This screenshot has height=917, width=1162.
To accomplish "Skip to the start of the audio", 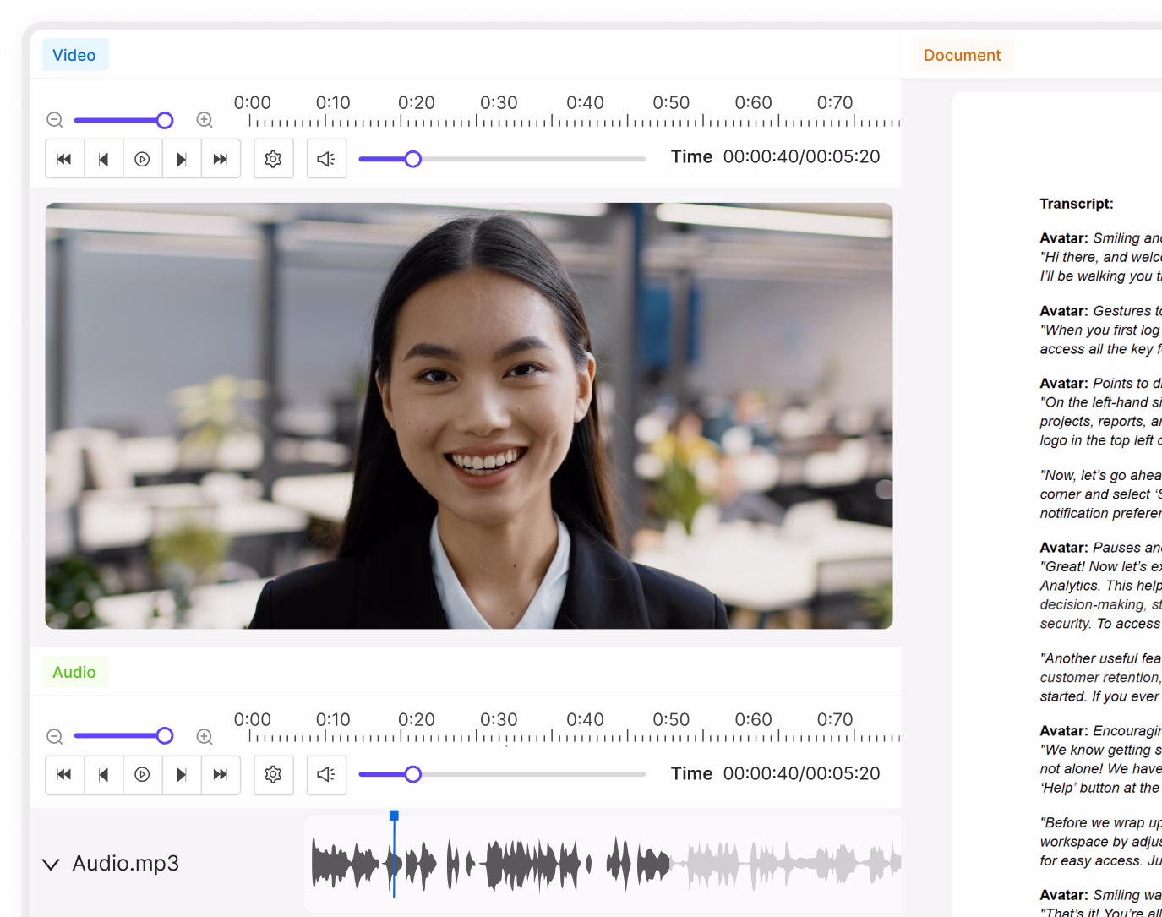I will point(64,774).
